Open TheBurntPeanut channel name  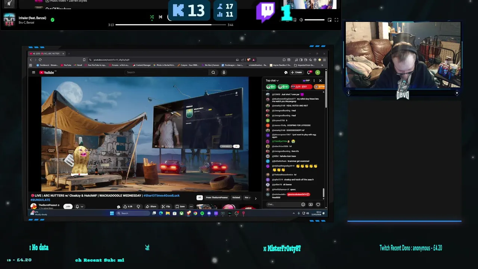click(x=48, y=205)
